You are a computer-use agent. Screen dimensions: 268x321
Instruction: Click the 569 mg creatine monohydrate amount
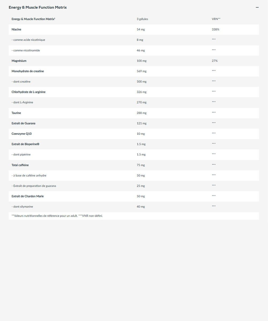pos(142,71)
